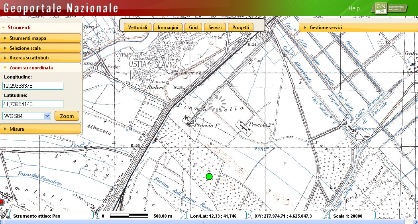Click the Longitudine input field
The image size is (418, 224).
coord(33,86)
